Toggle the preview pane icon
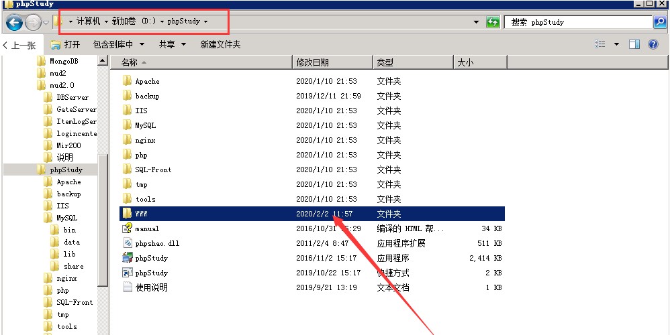Screen dimensions: 670x335 pos(634,44)
